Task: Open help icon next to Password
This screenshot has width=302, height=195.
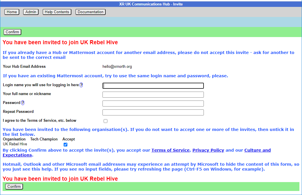Action: 23,103
